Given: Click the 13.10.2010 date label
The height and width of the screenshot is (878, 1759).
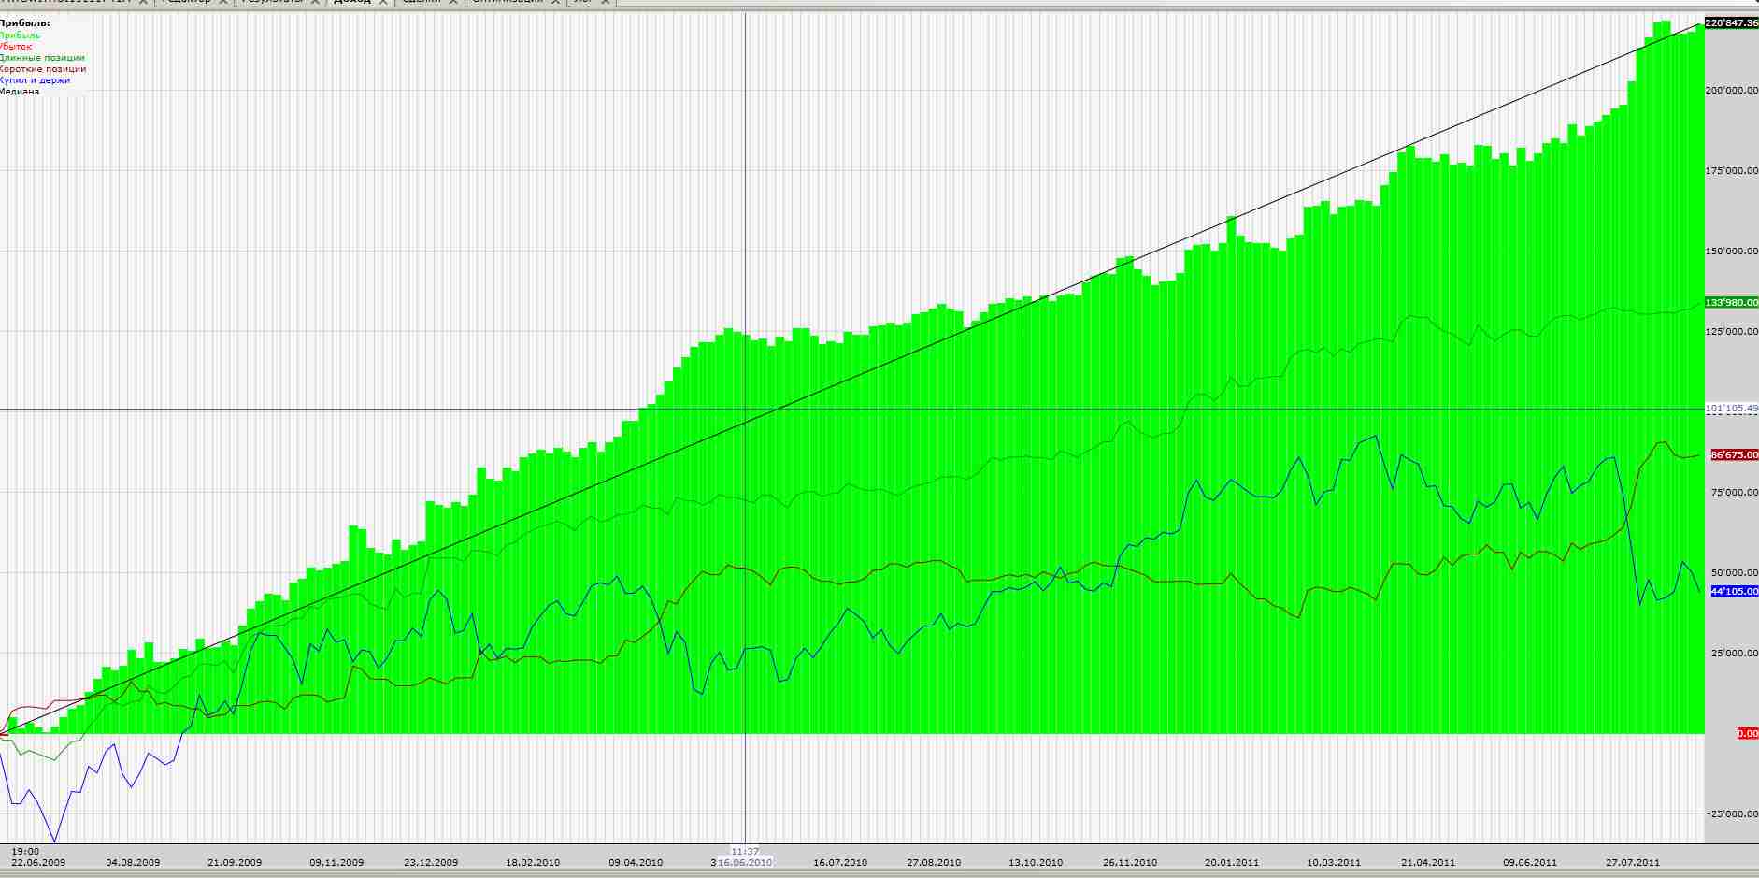Looking at the screenshot, I should (x=1036, y=863).
